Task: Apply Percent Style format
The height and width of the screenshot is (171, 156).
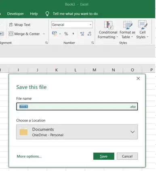Action: point(66,34)
